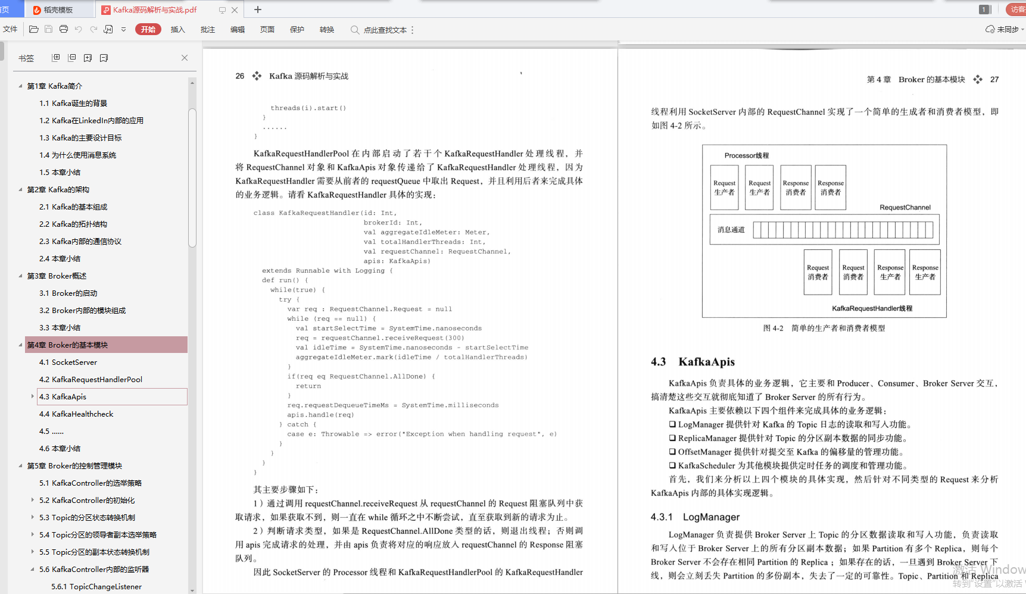Open a new tab with plus button
Image resolution: width=1026 pixels, height=594 pixels.
(258, 10)
